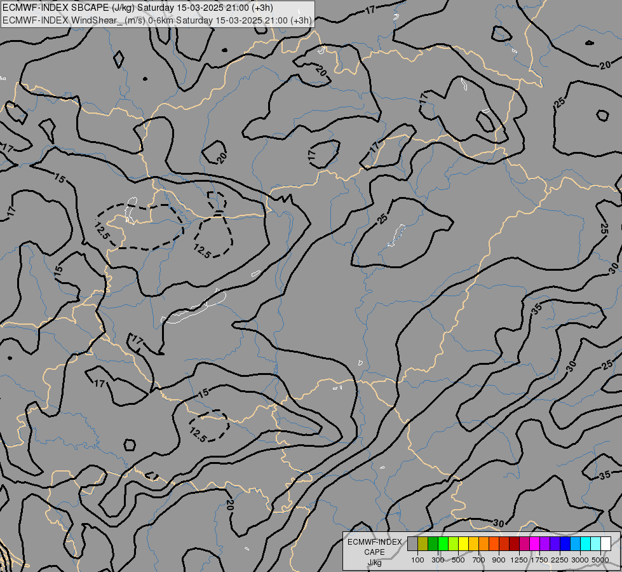Click the 1750 tick value on the legend
The width and height of the screenshot is (622, 572).
point(540,560)
